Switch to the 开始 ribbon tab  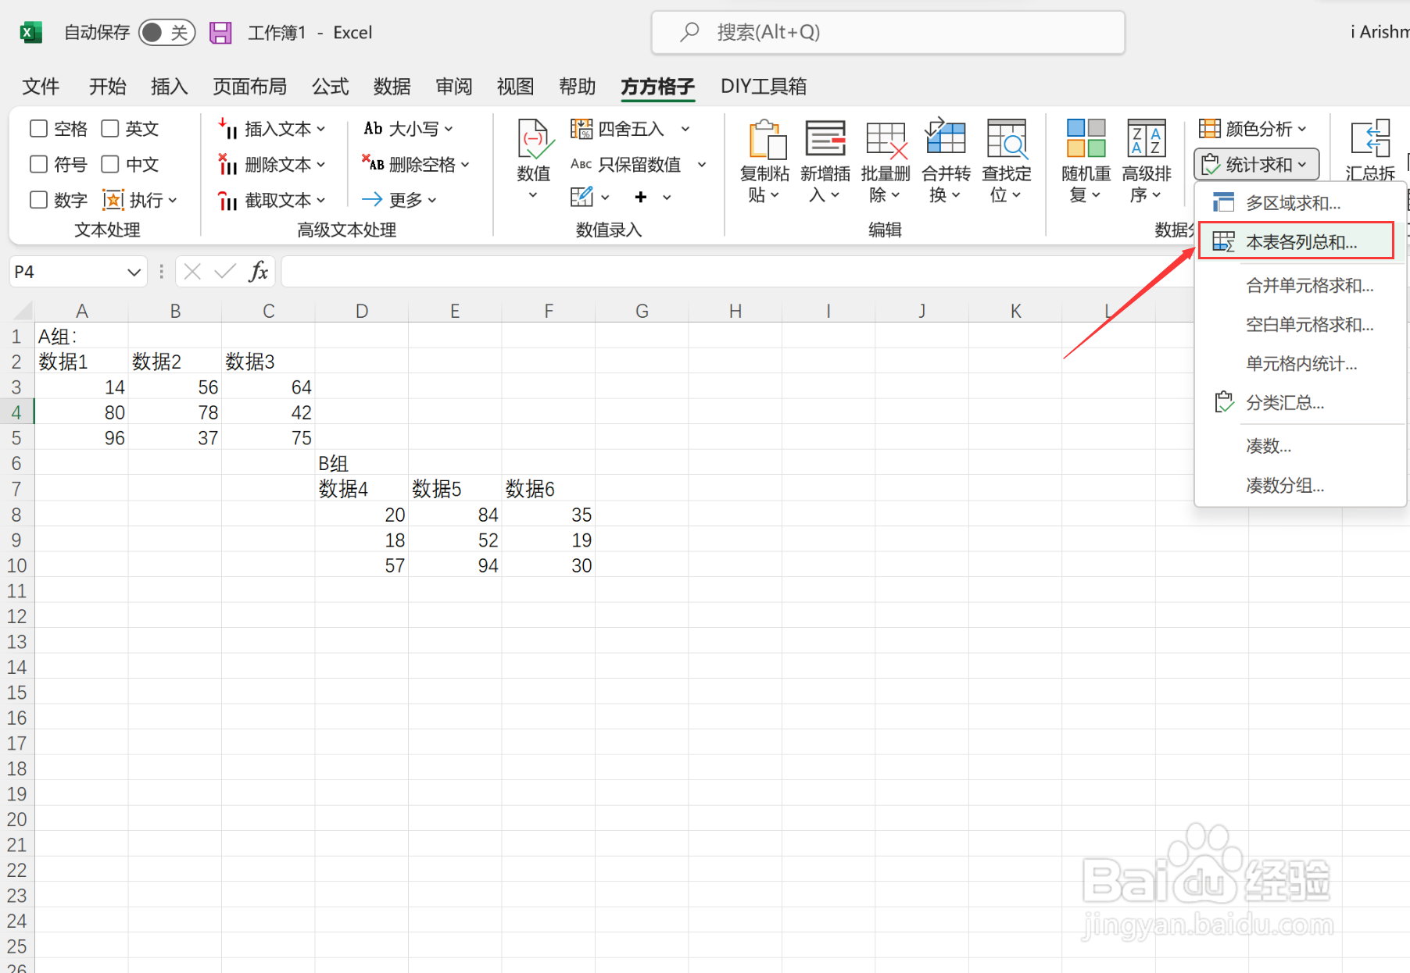coord(107,86)
